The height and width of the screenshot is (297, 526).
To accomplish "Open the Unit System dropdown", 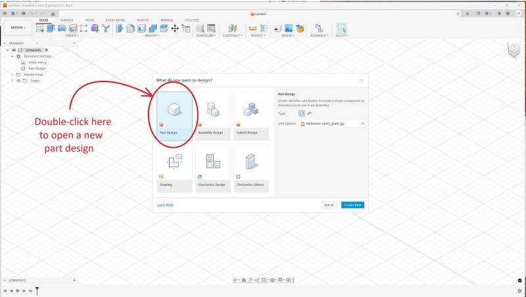I will coord(332,124).
